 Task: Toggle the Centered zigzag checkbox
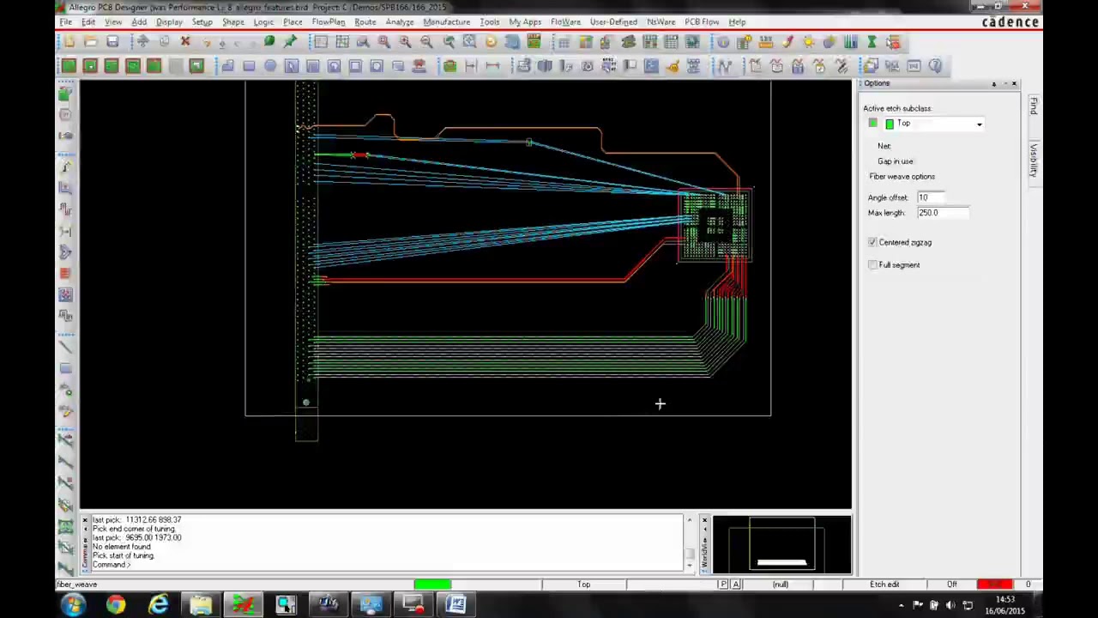(x=872, y=243)
